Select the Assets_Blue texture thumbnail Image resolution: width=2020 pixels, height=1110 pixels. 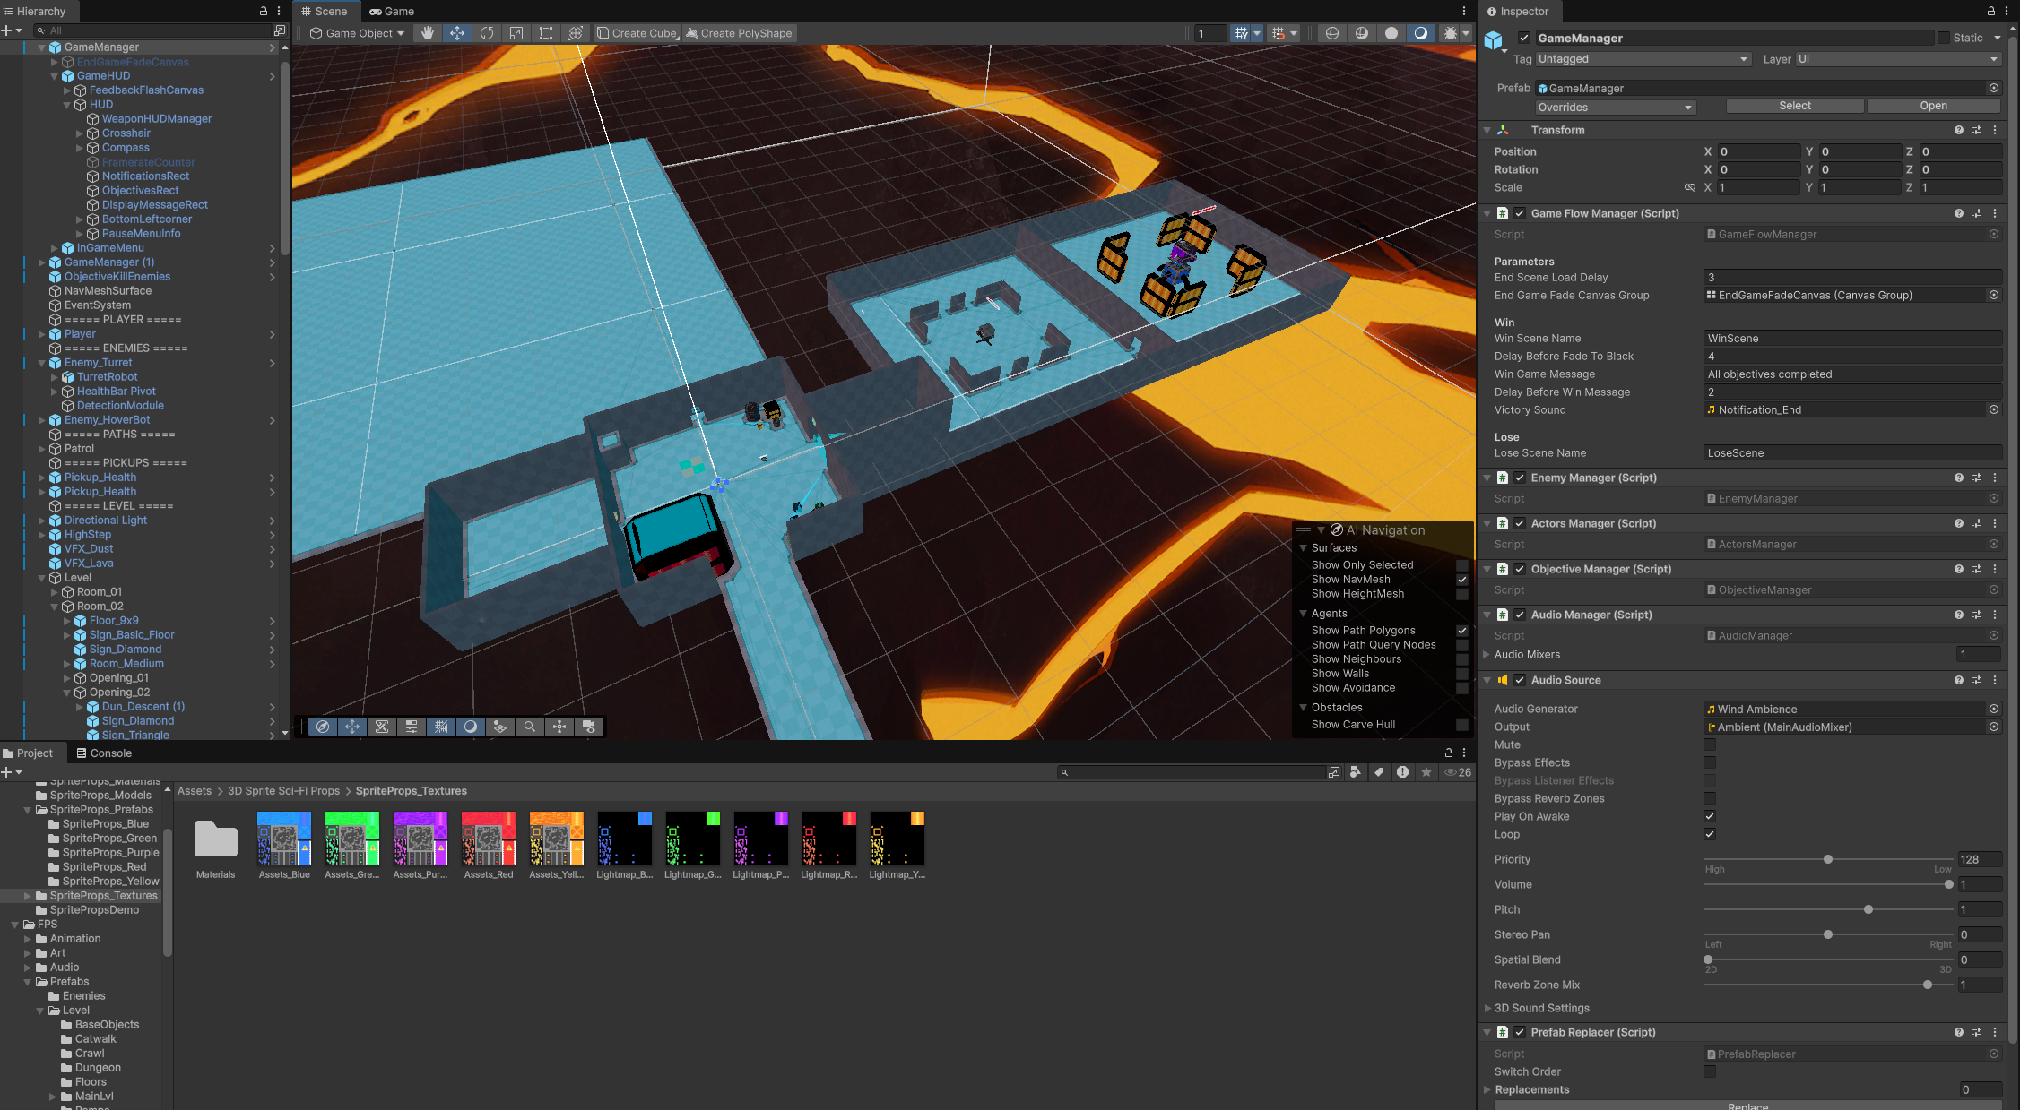(284, 839)
